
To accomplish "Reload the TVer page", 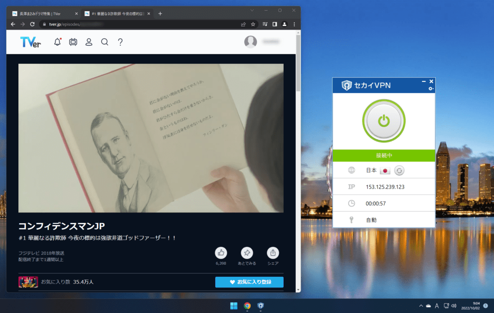I will point(32,24).
